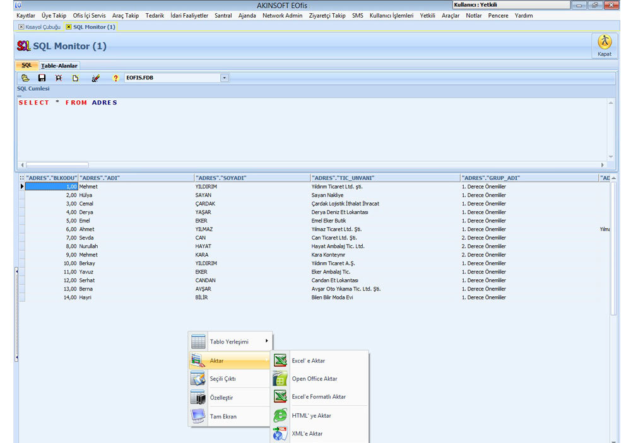Open a saved SQL file from toolbar

pos(25,78)
